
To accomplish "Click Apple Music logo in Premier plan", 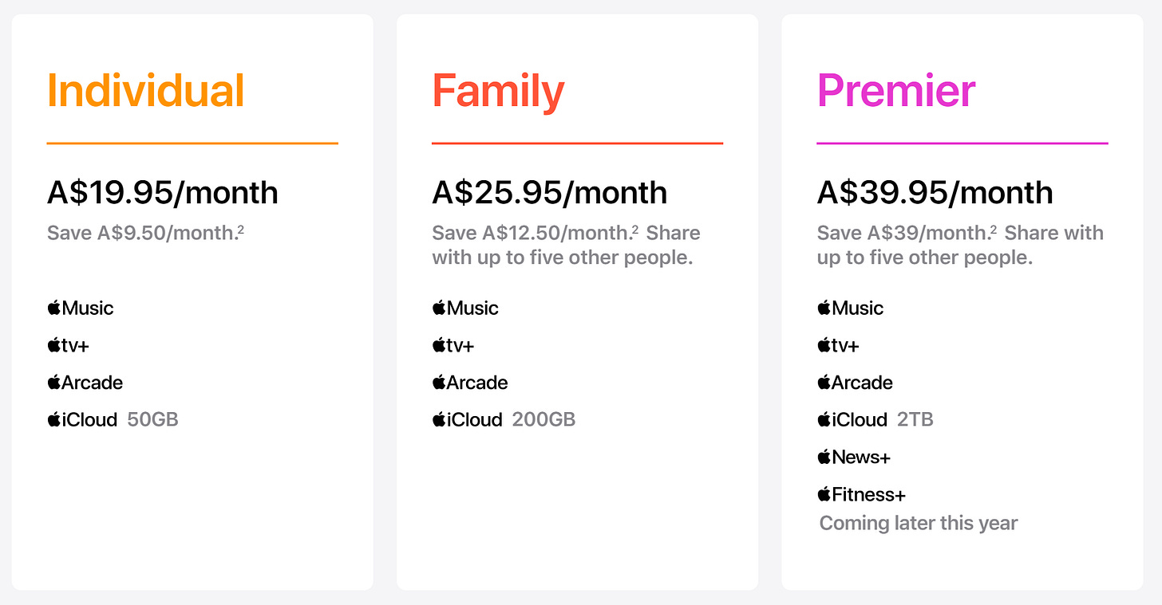I will point(850,308).
